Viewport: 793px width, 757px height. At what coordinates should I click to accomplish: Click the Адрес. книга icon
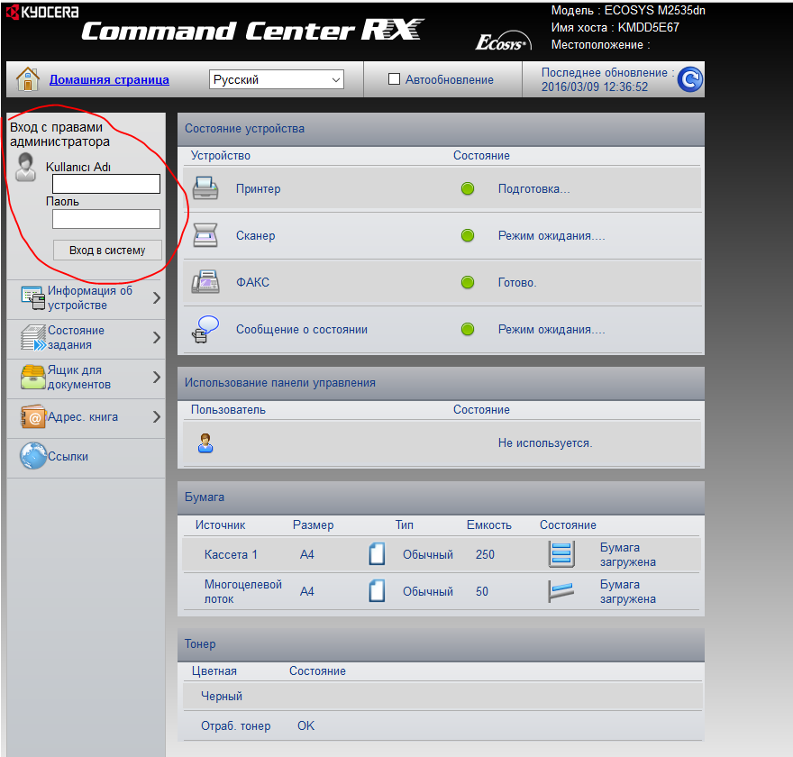click(33, 416)
